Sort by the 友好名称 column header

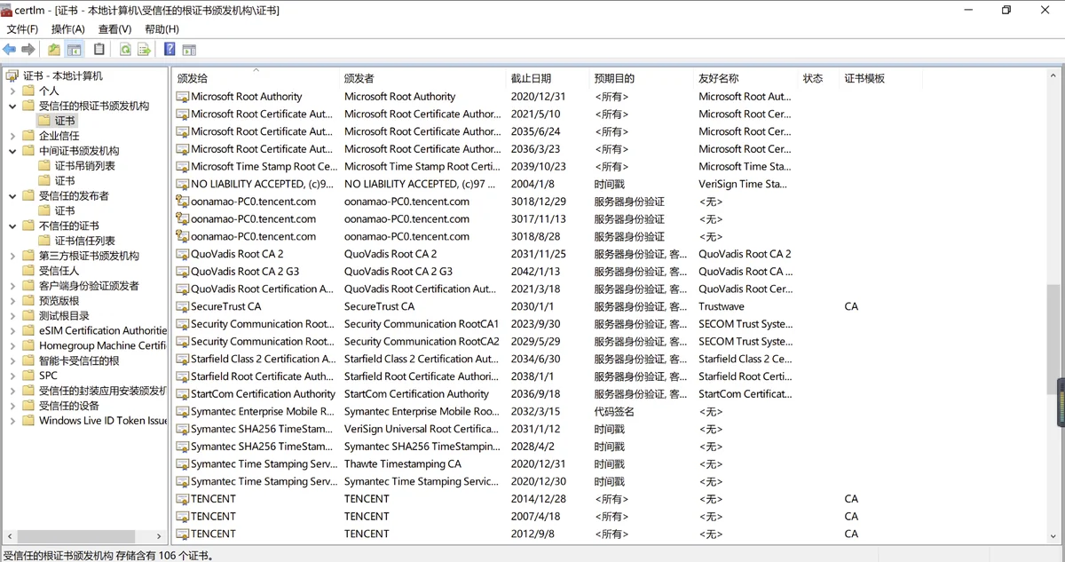coord(745,78)
